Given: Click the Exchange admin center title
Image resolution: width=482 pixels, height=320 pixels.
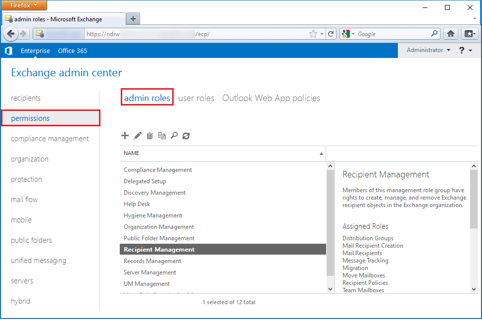Looking at the screenshot, I should click(x=66, y=73).
